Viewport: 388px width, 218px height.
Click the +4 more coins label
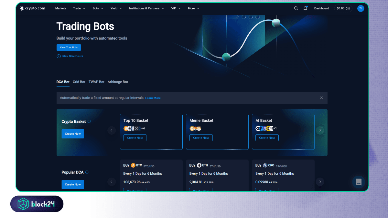[x=143, y=129]
